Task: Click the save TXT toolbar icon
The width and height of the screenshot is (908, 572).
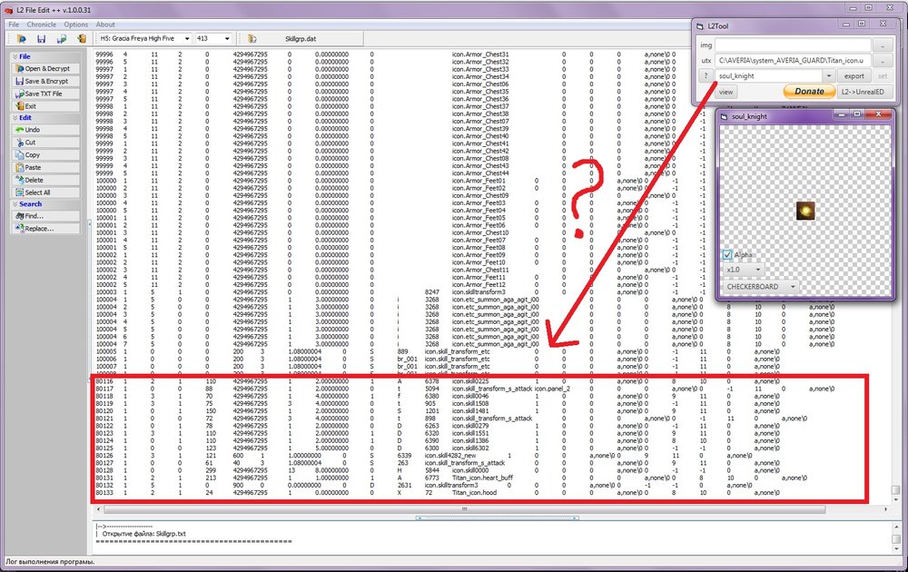Action: pyautogui.click(x=61, y=39)
